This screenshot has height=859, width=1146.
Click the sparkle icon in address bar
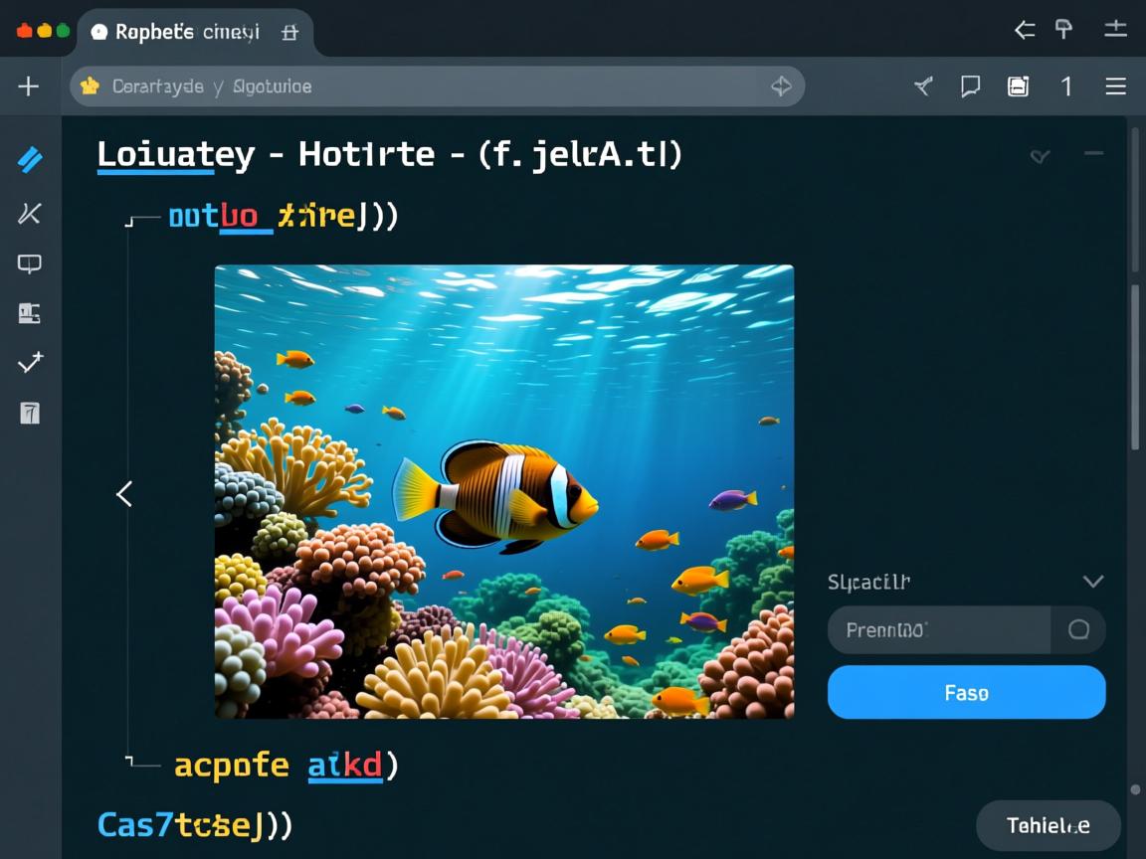point(781,86)
